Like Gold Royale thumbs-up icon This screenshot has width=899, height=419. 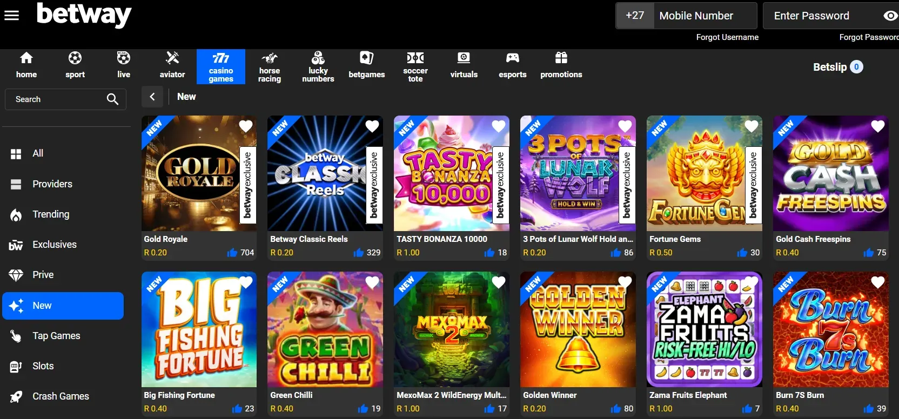coord(232,252)
